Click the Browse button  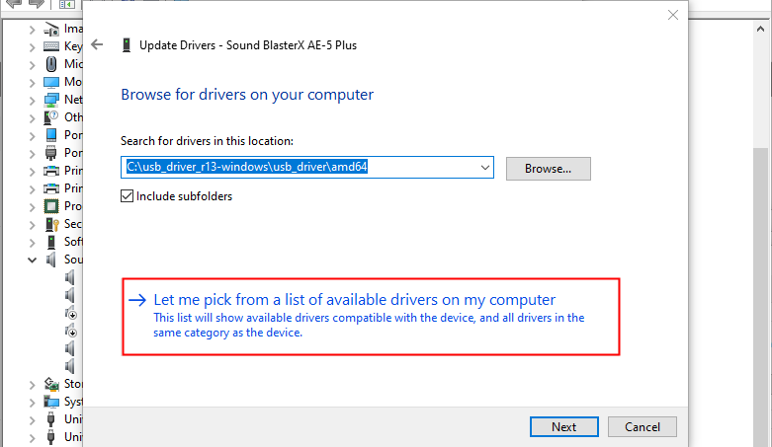point(548,169)
